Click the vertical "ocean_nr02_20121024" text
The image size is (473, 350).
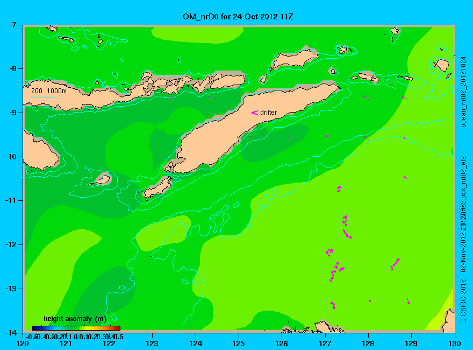463,92
